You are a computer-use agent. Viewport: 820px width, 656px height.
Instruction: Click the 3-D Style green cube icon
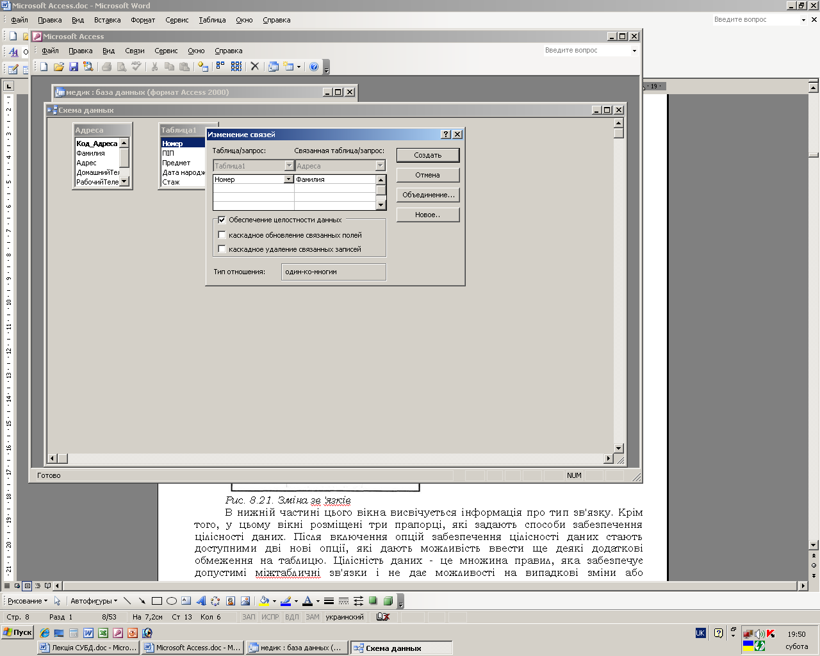coord(388,601)
